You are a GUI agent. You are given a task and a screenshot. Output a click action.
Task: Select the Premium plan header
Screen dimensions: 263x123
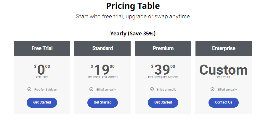point(163,48)
